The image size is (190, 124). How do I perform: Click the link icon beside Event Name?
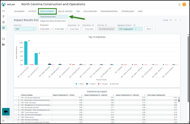pos(93,25)
